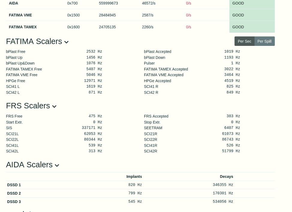The image size is (292, 212).
Task: Collapse the AIDA Scalers section
Action: click(57, 165)
